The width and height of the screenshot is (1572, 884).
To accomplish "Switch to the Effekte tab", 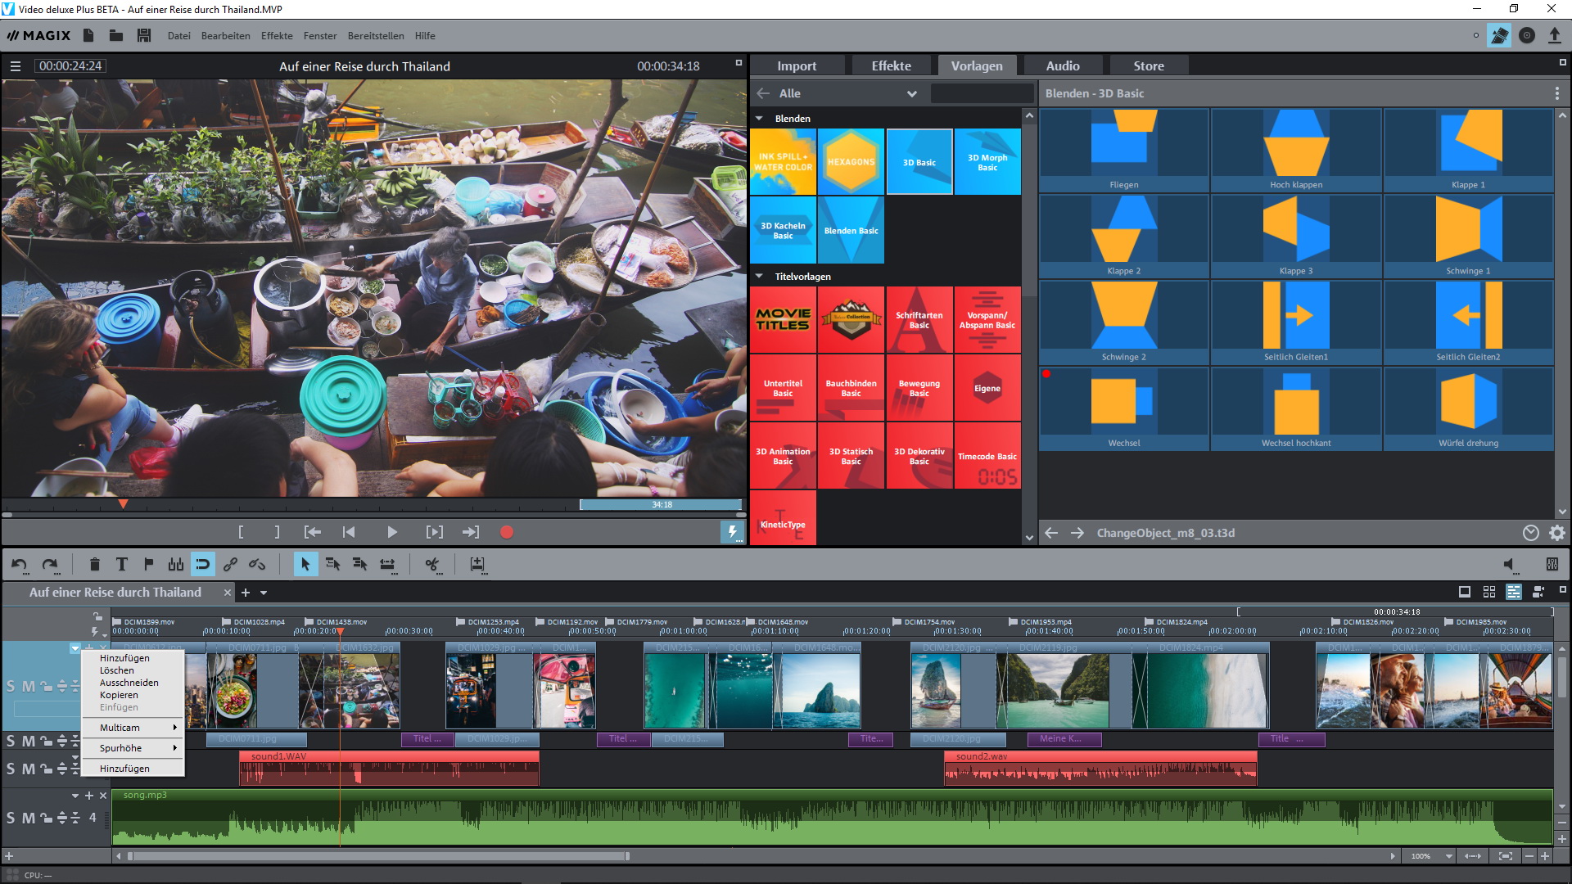I will (891, 65).
